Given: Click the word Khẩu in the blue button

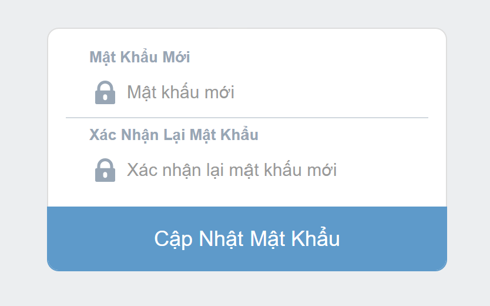Looking at the screenshot, I should pyautogui.click(x=316, y=238).
